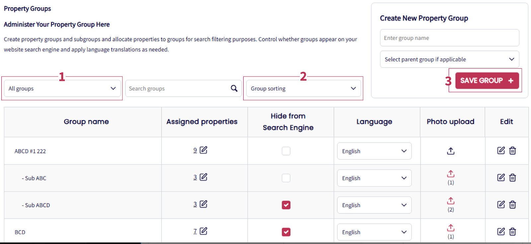The image size is (531, 244).
Task: Upload a photo for ABCD #1 222
Action: (x=450, y=151)
